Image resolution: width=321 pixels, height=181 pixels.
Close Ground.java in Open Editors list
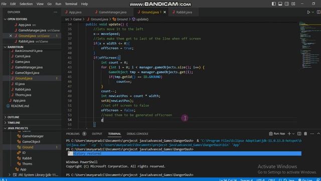pyautogui.click(x=11, y=36)
